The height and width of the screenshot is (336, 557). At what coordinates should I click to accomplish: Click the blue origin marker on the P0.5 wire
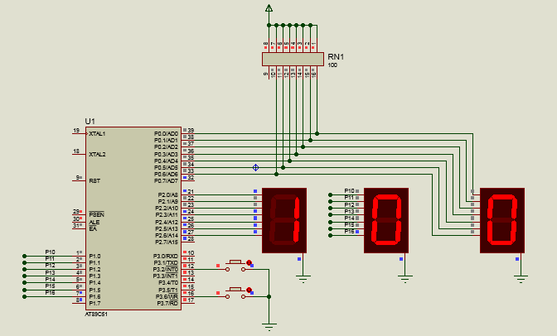(x=255, y=168)
